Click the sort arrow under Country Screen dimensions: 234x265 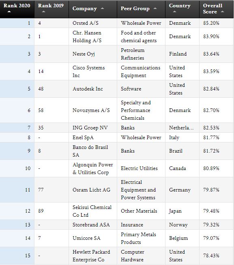(x=174, y=12)
